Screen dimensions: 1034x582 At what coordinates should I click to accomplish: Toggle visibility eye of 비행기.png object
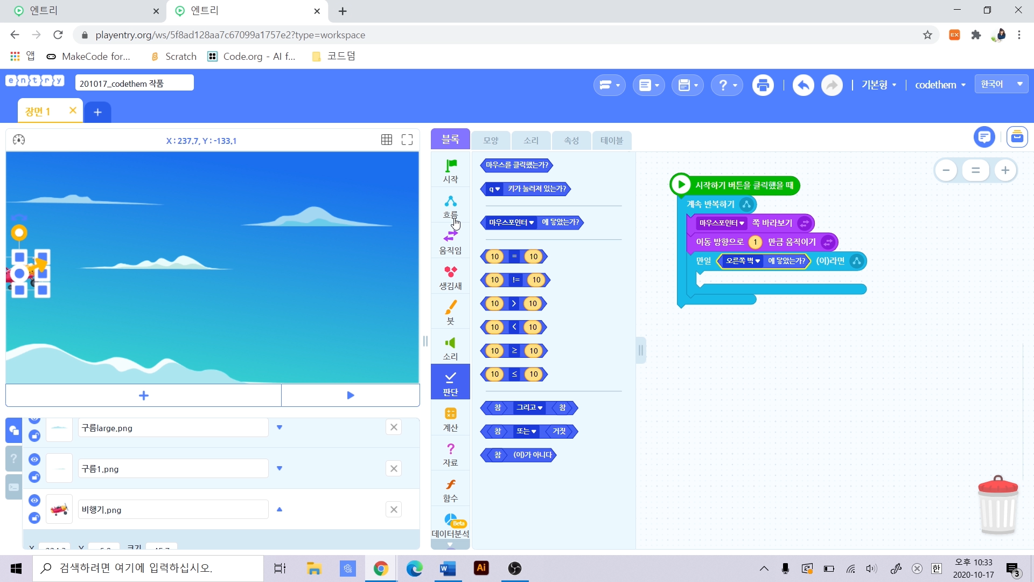pos(34,500)
